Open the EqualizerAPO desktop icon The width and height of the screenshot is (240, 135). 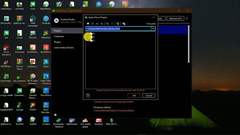[6, 106]
